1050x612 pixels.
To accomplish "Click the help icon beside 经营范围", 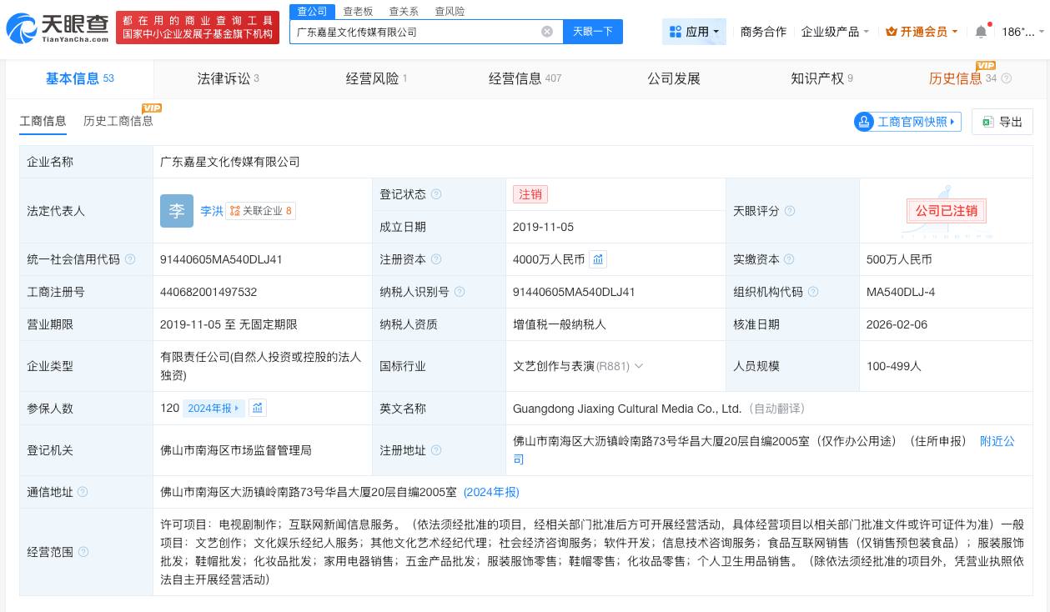I will pos(83,552).
